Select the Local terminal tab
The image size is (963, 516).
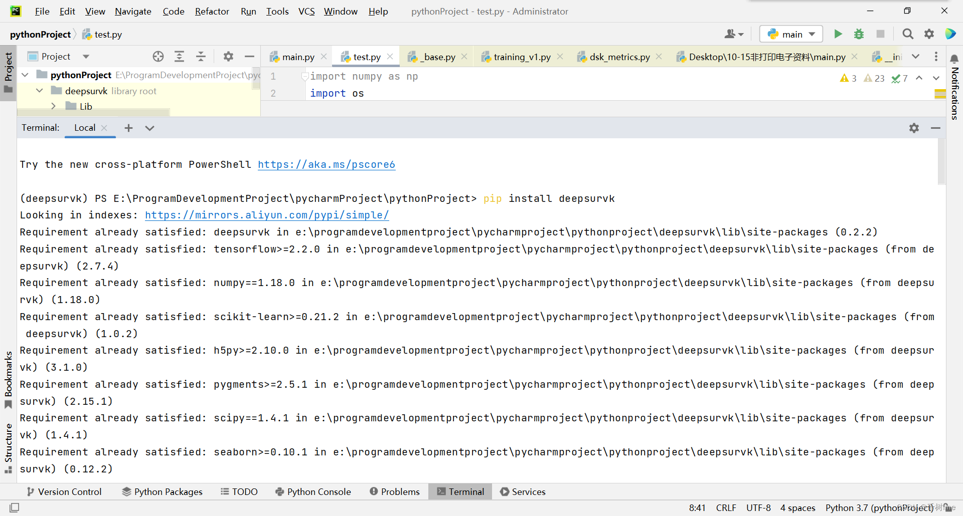(x=85, y=128)
